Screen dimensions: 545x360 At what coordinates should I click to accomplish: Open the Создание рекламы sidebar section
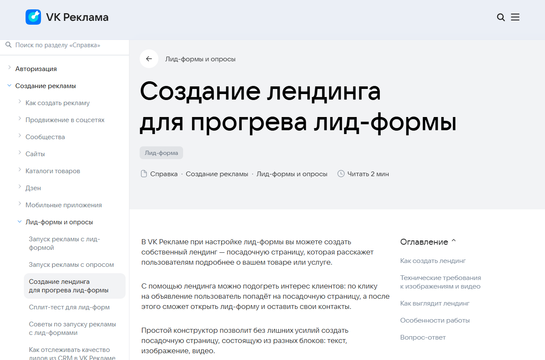[x=46, y=86]
